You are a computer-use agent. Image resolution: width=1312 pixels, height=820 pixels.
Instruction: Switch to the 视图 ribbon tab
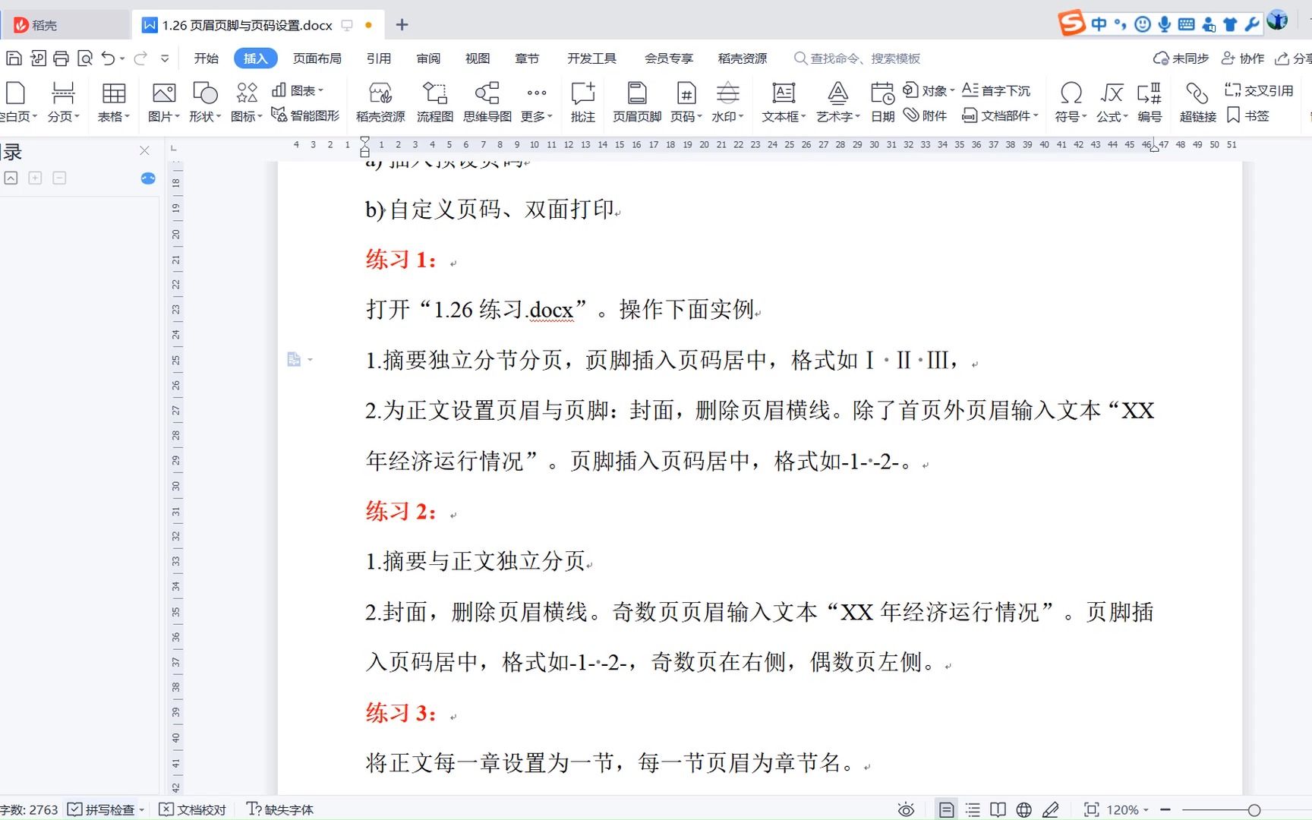478,58
